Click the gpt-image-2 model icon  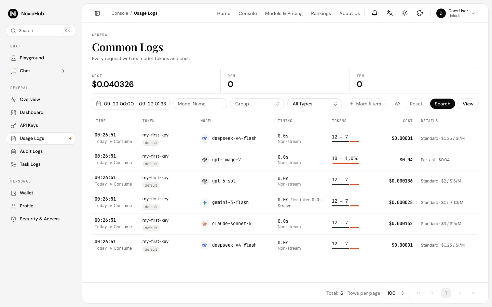[x=205, y=160]
